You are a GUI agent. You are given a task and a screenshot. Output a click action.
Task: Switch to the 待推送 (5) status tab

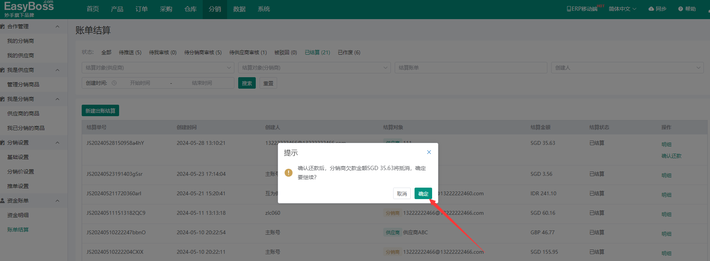[130, 52]
